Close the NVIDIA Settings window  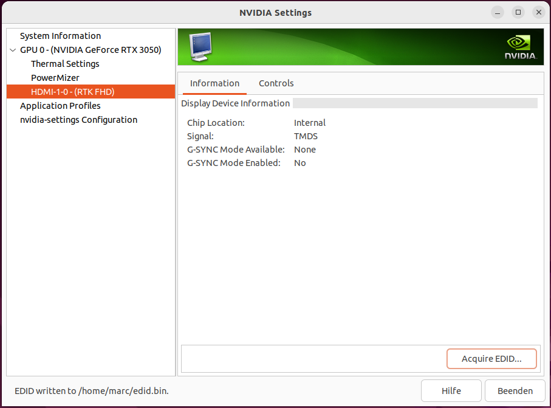click(539, 12)
